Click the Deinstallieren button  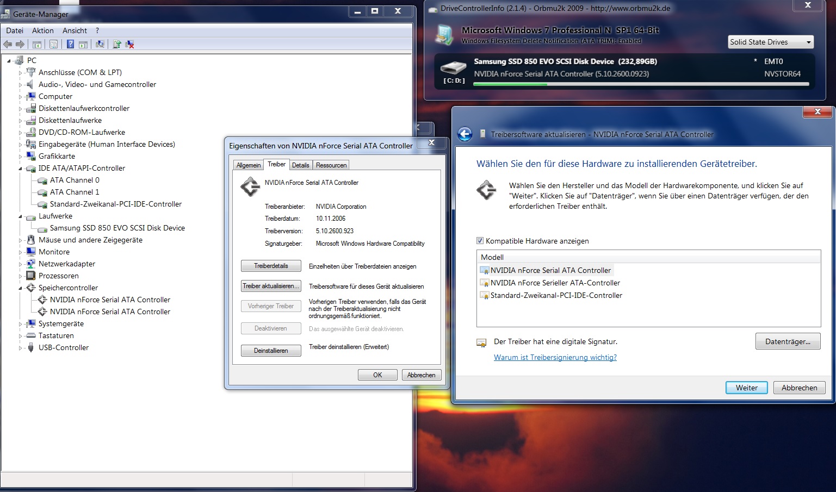coord(271,351)
